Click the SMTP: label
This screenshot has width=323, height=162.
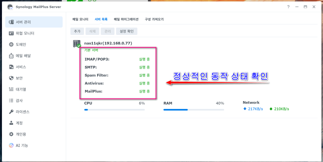[x=91, y=67]
